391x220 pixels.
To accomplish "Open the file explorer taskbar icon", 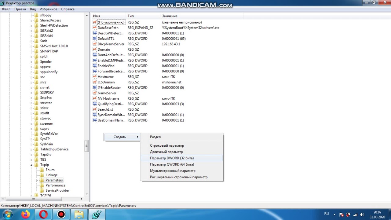I will [79, 215].
